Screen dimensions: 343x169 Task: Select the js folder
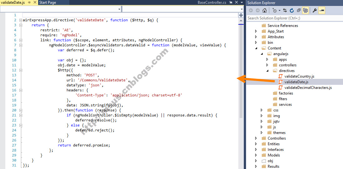(x=275, y=127)
